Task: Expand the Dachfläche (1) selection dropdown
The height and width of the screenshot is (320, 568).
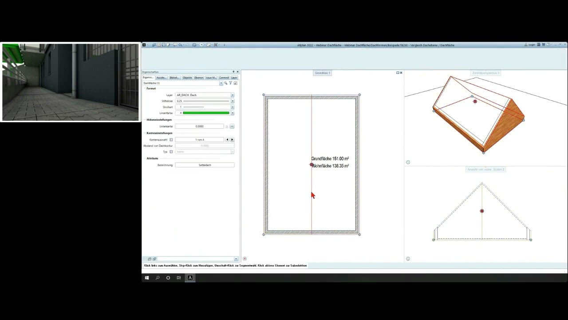Action: [221, 83]
